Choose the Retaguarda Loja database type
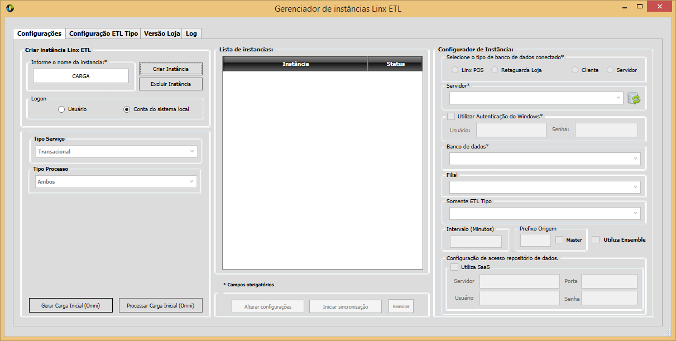Image resolution: width=676 pixels, height=341 pixels. 495,70
